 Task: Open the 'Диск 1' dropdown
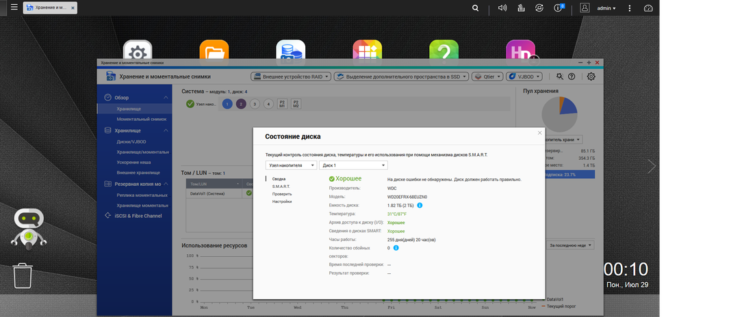pos(353,165)
